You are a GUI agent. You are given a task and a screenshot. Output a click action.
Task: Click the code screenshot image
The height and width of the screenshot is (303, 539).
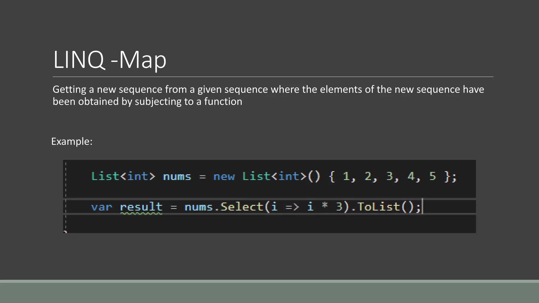[269, 196]
